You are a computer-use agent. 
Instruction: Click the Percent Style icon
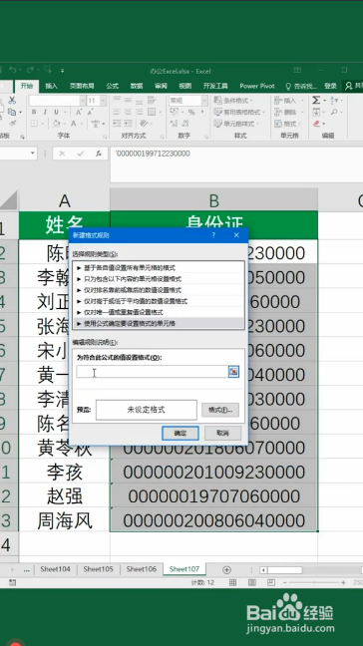pyautogui.click(x=191, y=112)
